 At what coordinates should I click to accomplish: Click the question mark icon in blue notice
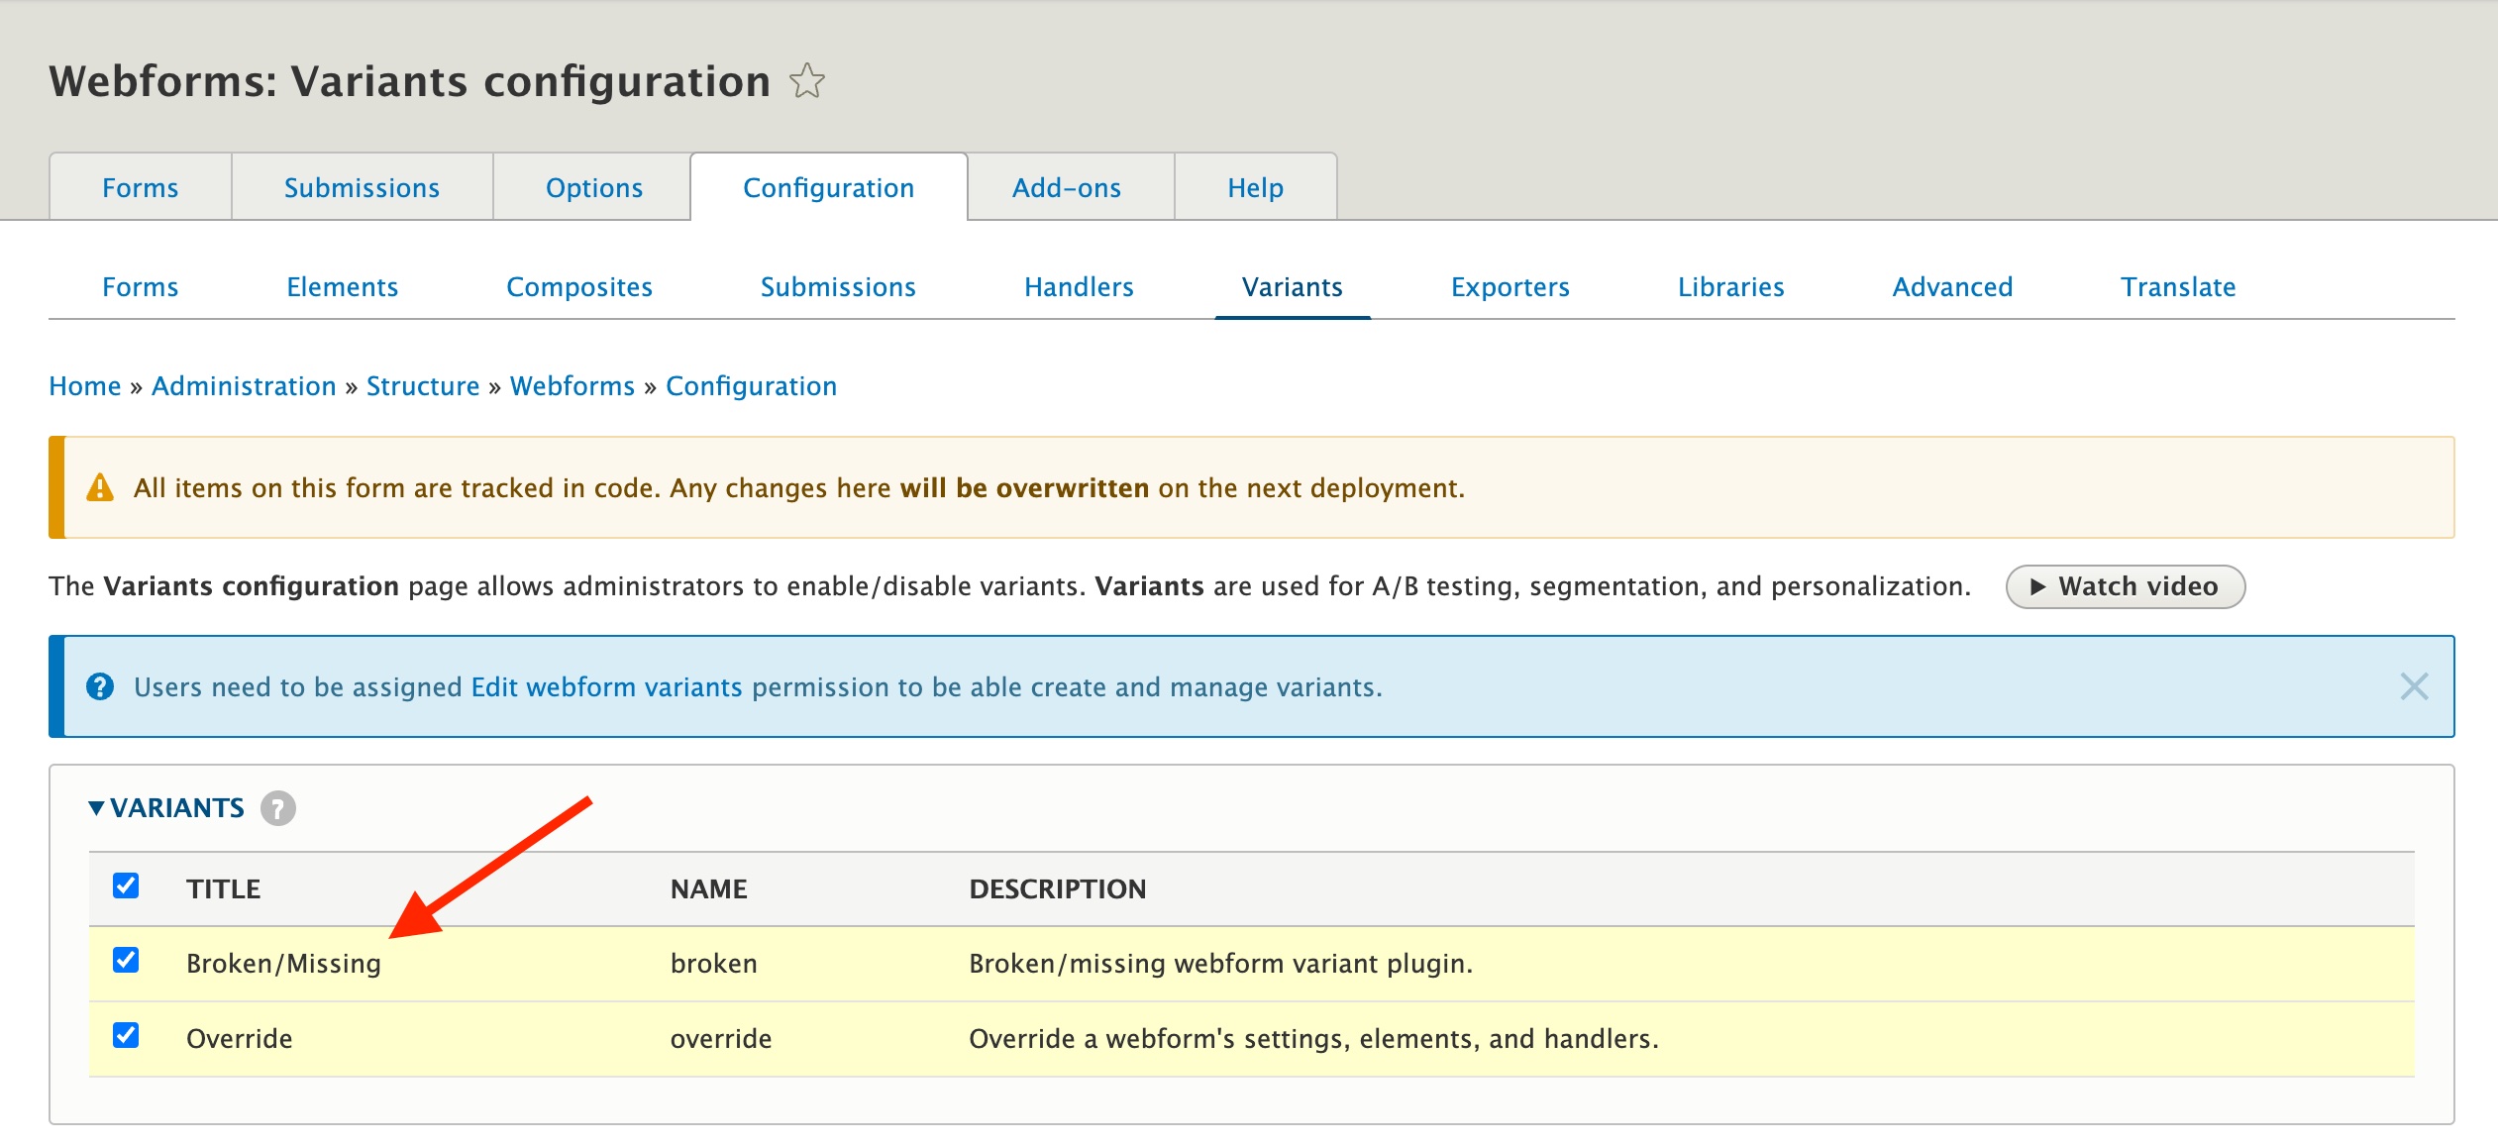[102, 685]
